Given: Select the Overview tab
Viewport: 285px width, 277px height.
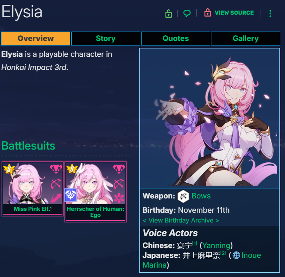Looking at the screenshot, I should pyautogui.click(x=36, y=38).
